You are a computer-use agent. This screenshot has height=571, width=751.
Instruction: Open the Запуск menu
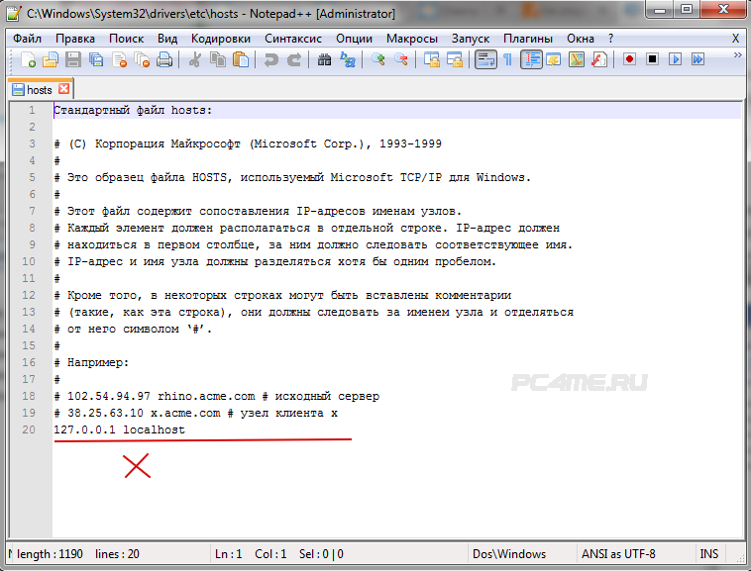pos(471,39)
